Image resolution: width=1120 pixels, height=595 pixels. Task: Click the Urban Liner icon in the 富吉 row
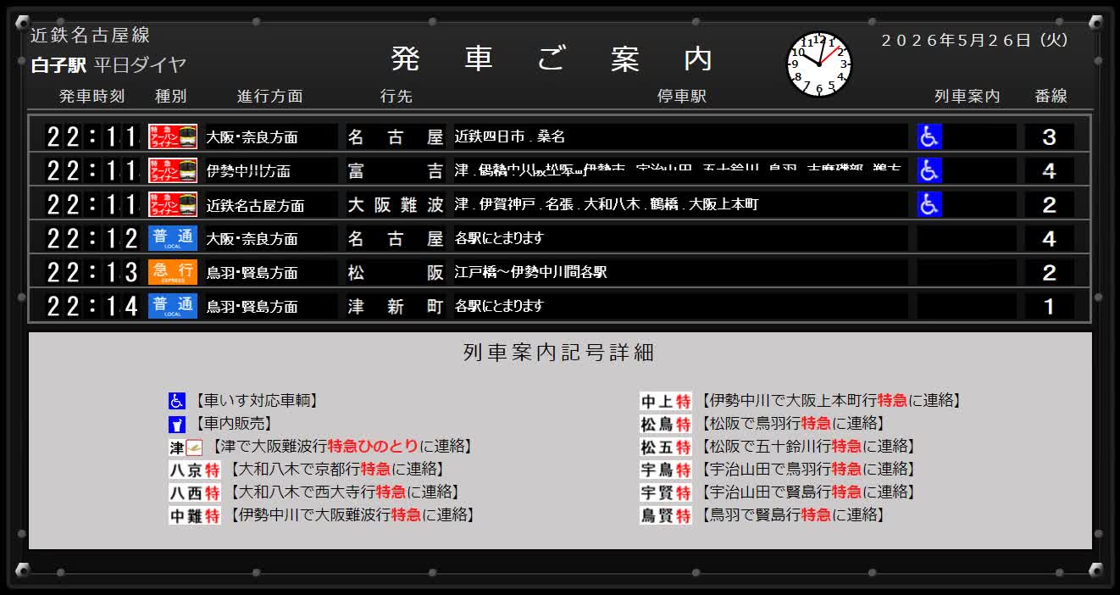click(173, 170)
